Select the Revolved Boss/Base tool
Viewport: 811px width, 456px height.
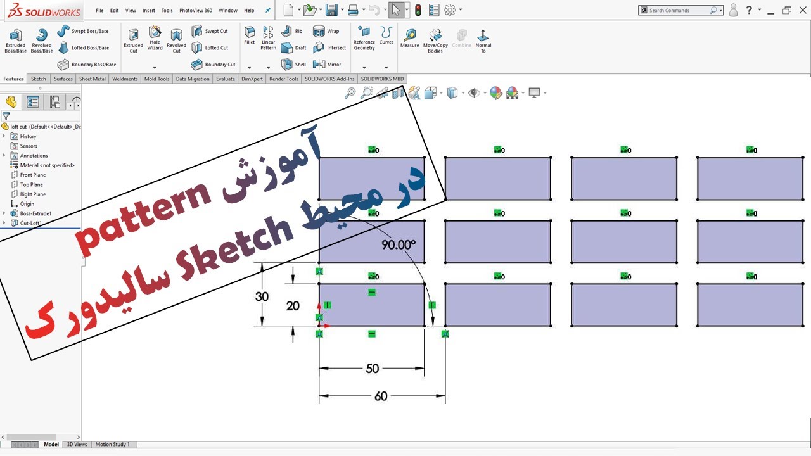point(42,41)
